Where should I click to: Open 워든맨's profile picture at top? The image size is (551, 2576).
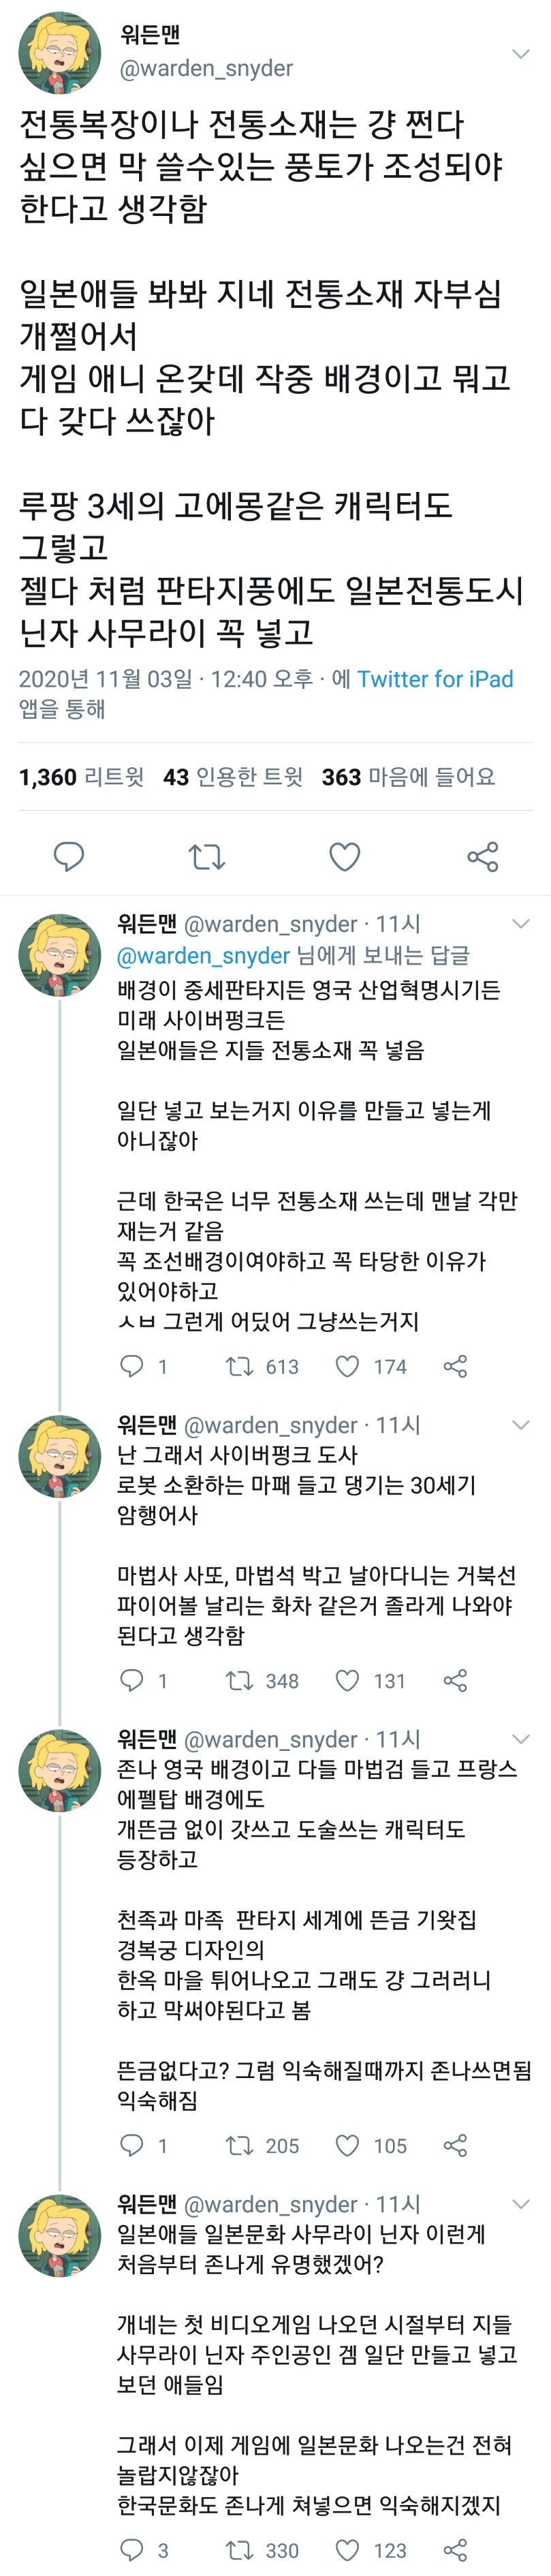click(x=59, y=53)
